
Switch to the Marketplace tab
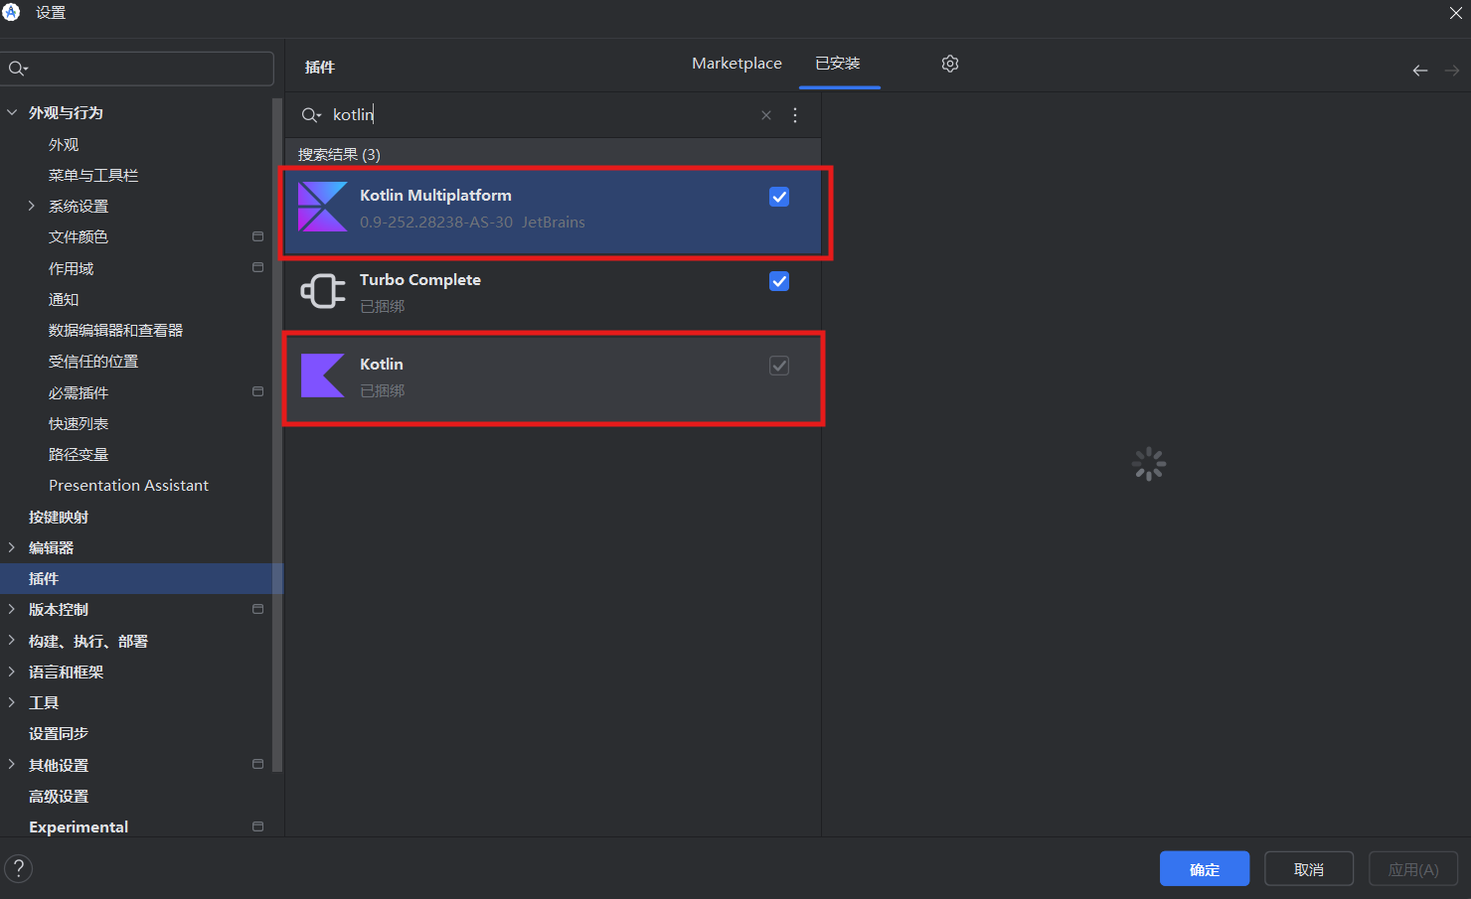click(x=736, y=64)
